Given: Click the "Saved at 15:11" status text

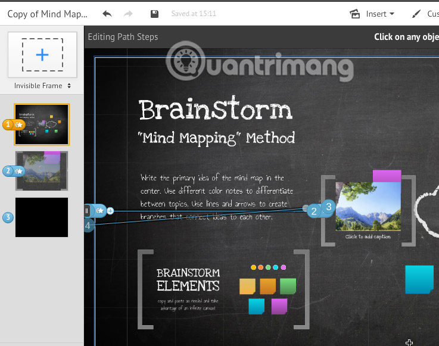Looking at the screenshot, I should 194,14.
